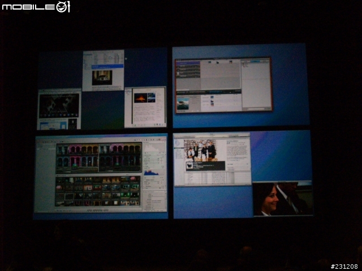This screenshot has width=362, height=271.
Task: Click the right darker building photo in Aperture viewer
Action: click(x=120, y=158)
